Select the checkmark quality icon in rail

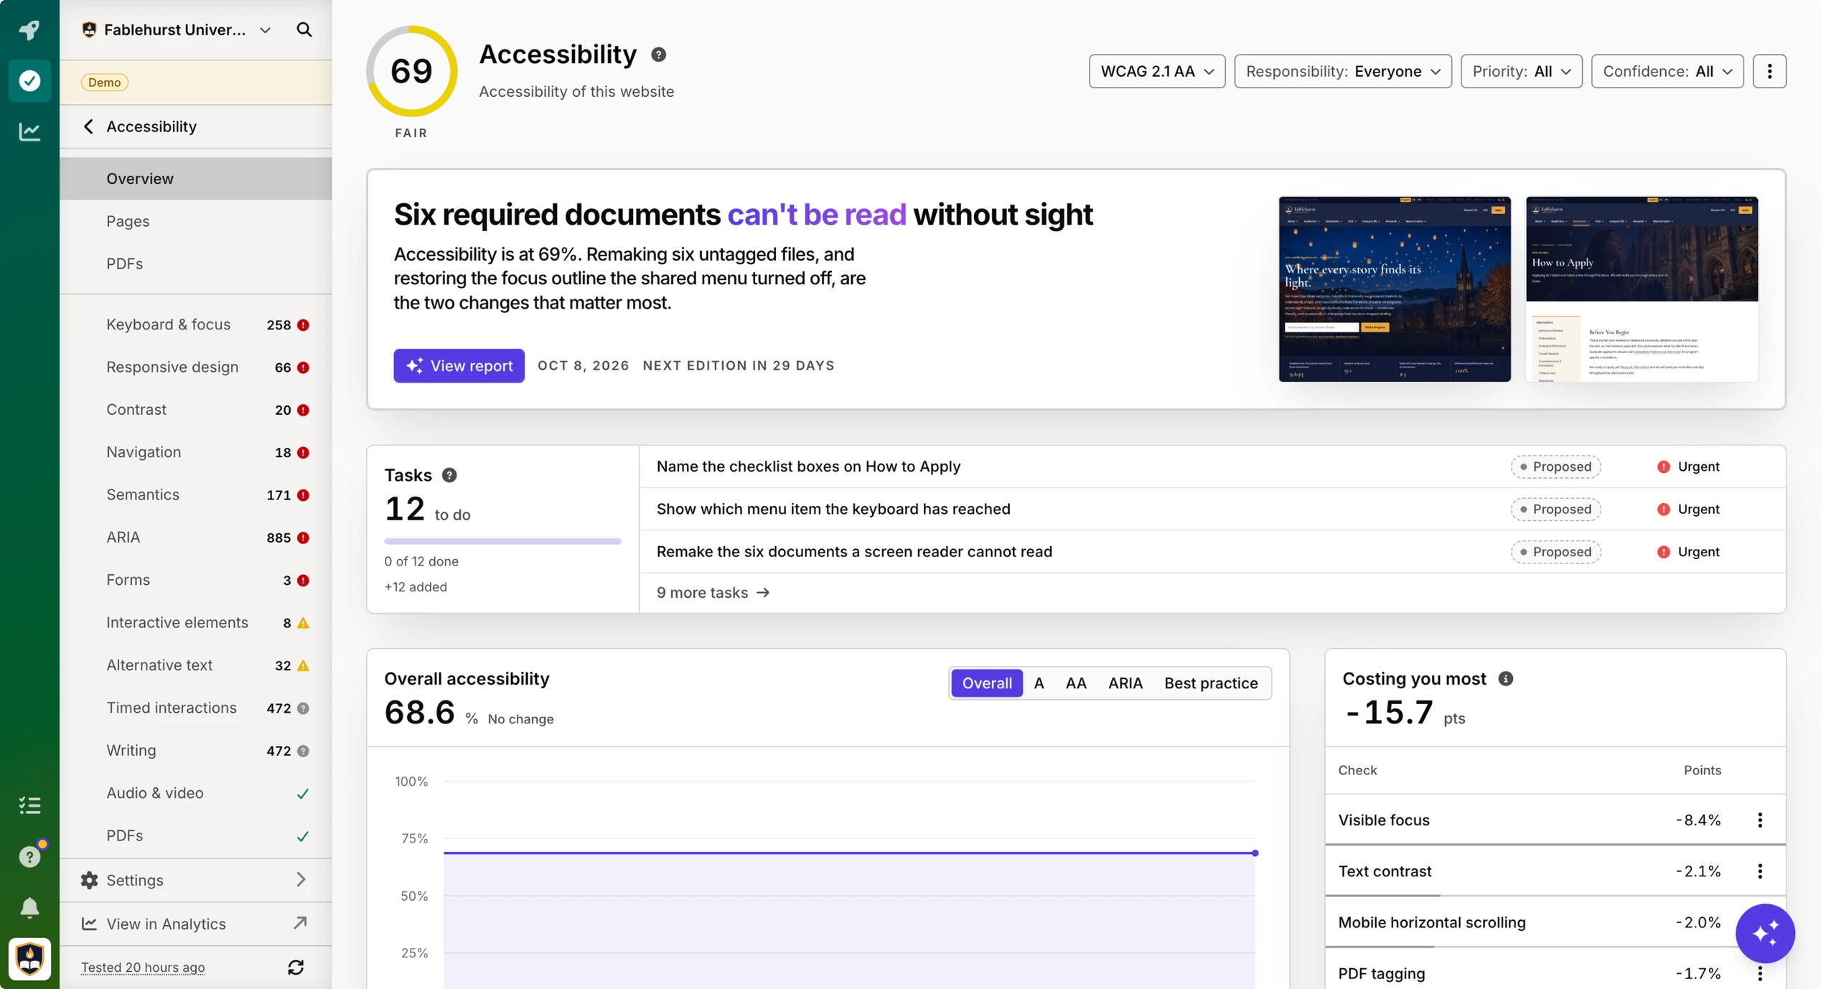29,80
